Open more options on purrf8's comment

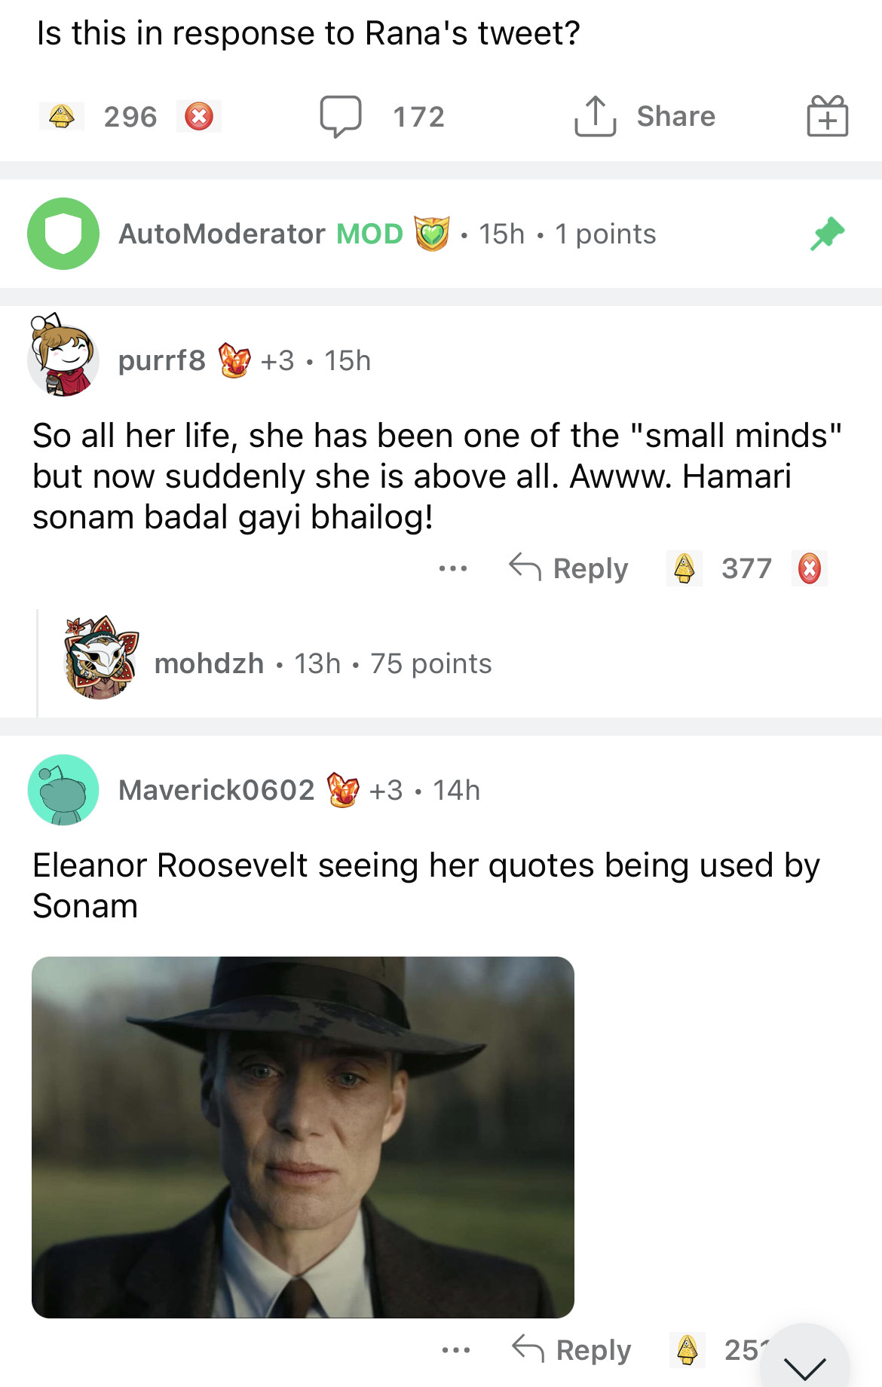point(453,568)
